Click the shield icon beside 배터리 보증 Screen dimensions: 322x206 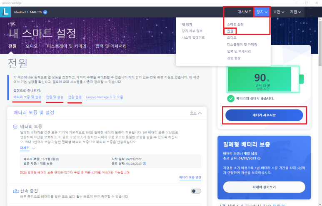[15, 127]
